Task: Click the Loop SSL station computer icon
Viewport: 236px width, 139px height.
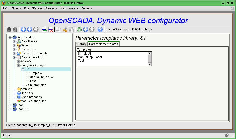Action: click(x=15, y=109)
